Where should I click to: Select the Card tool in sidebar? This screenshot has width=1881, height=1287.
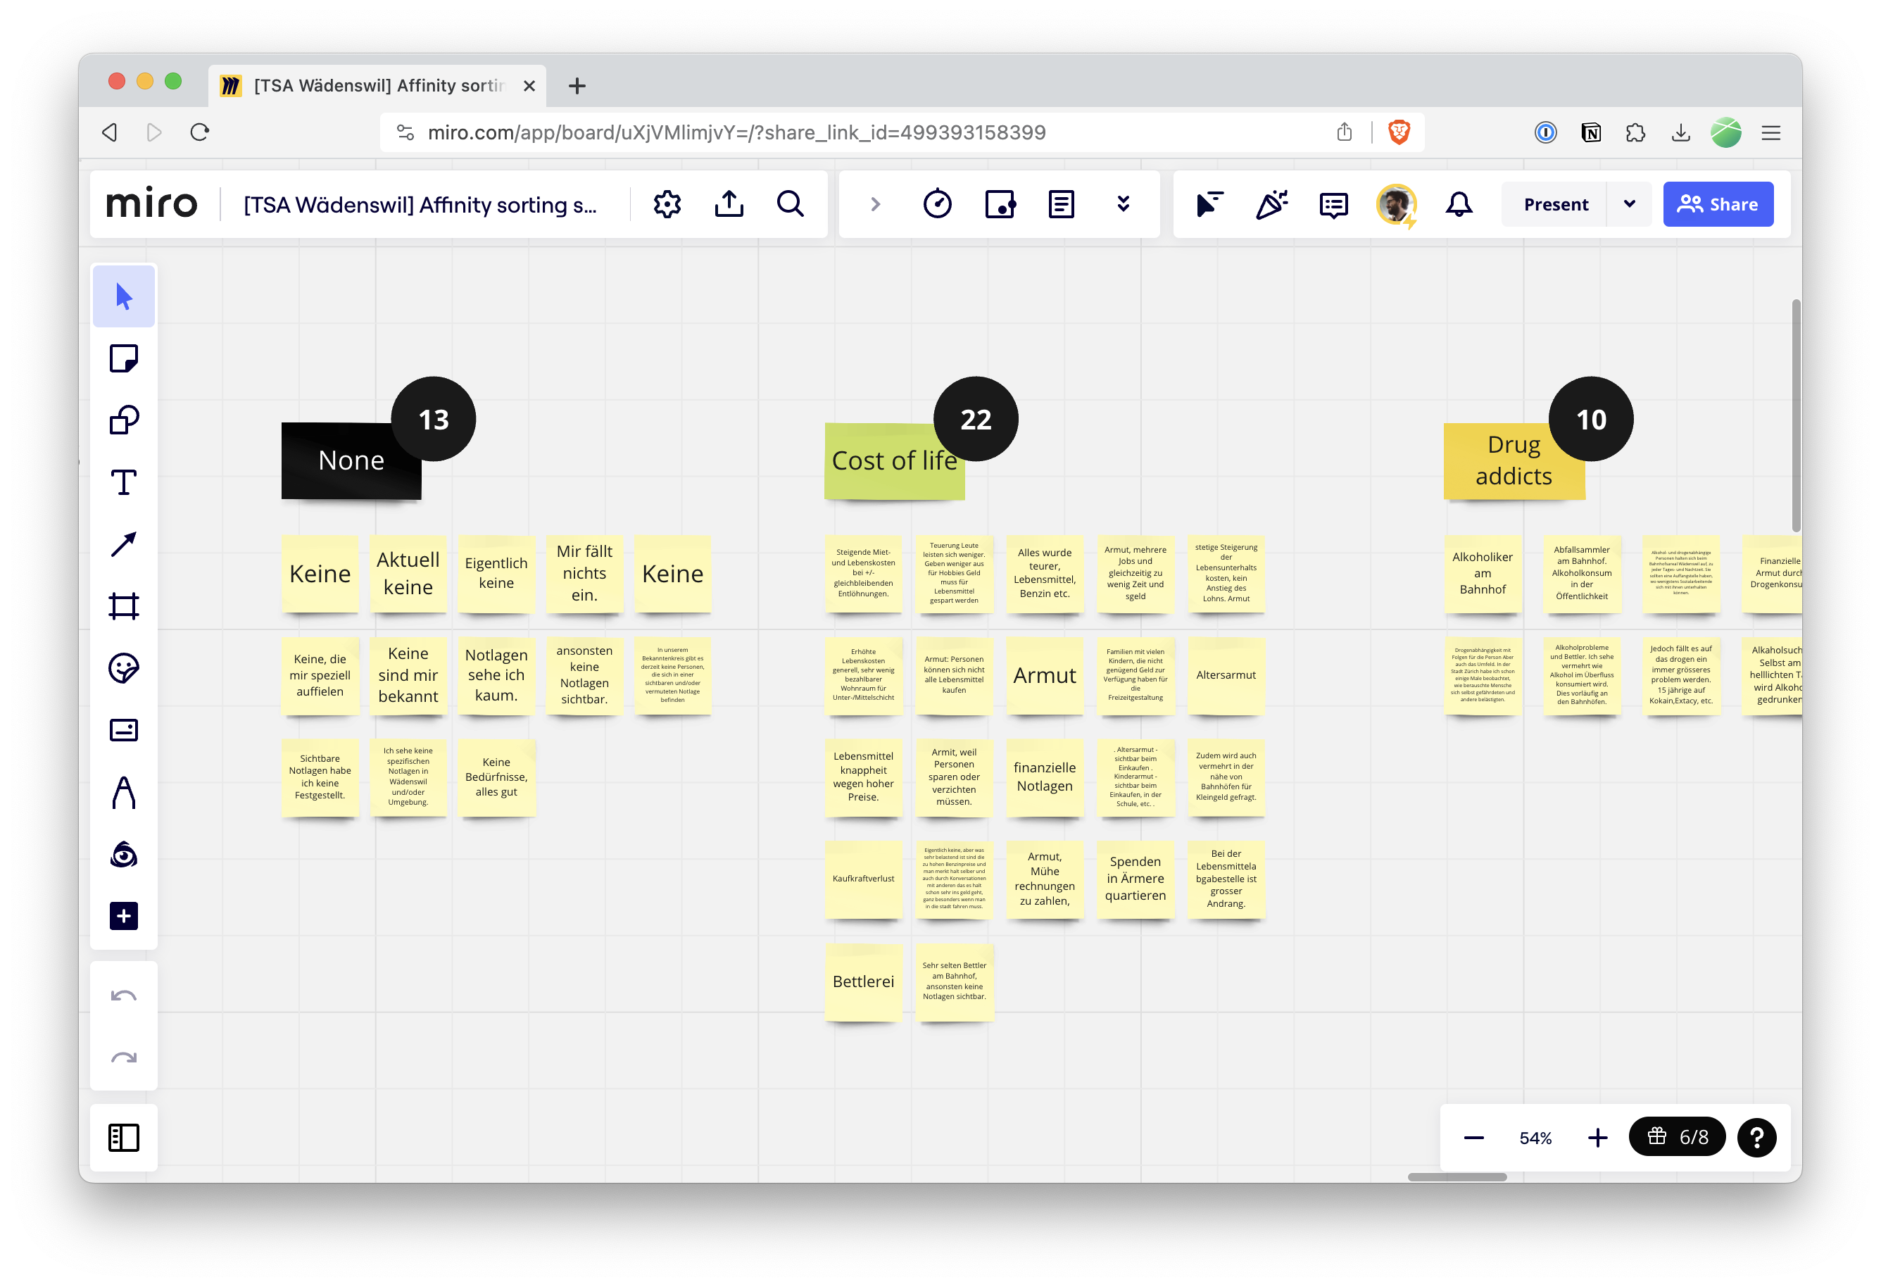(x=124, y=730)
